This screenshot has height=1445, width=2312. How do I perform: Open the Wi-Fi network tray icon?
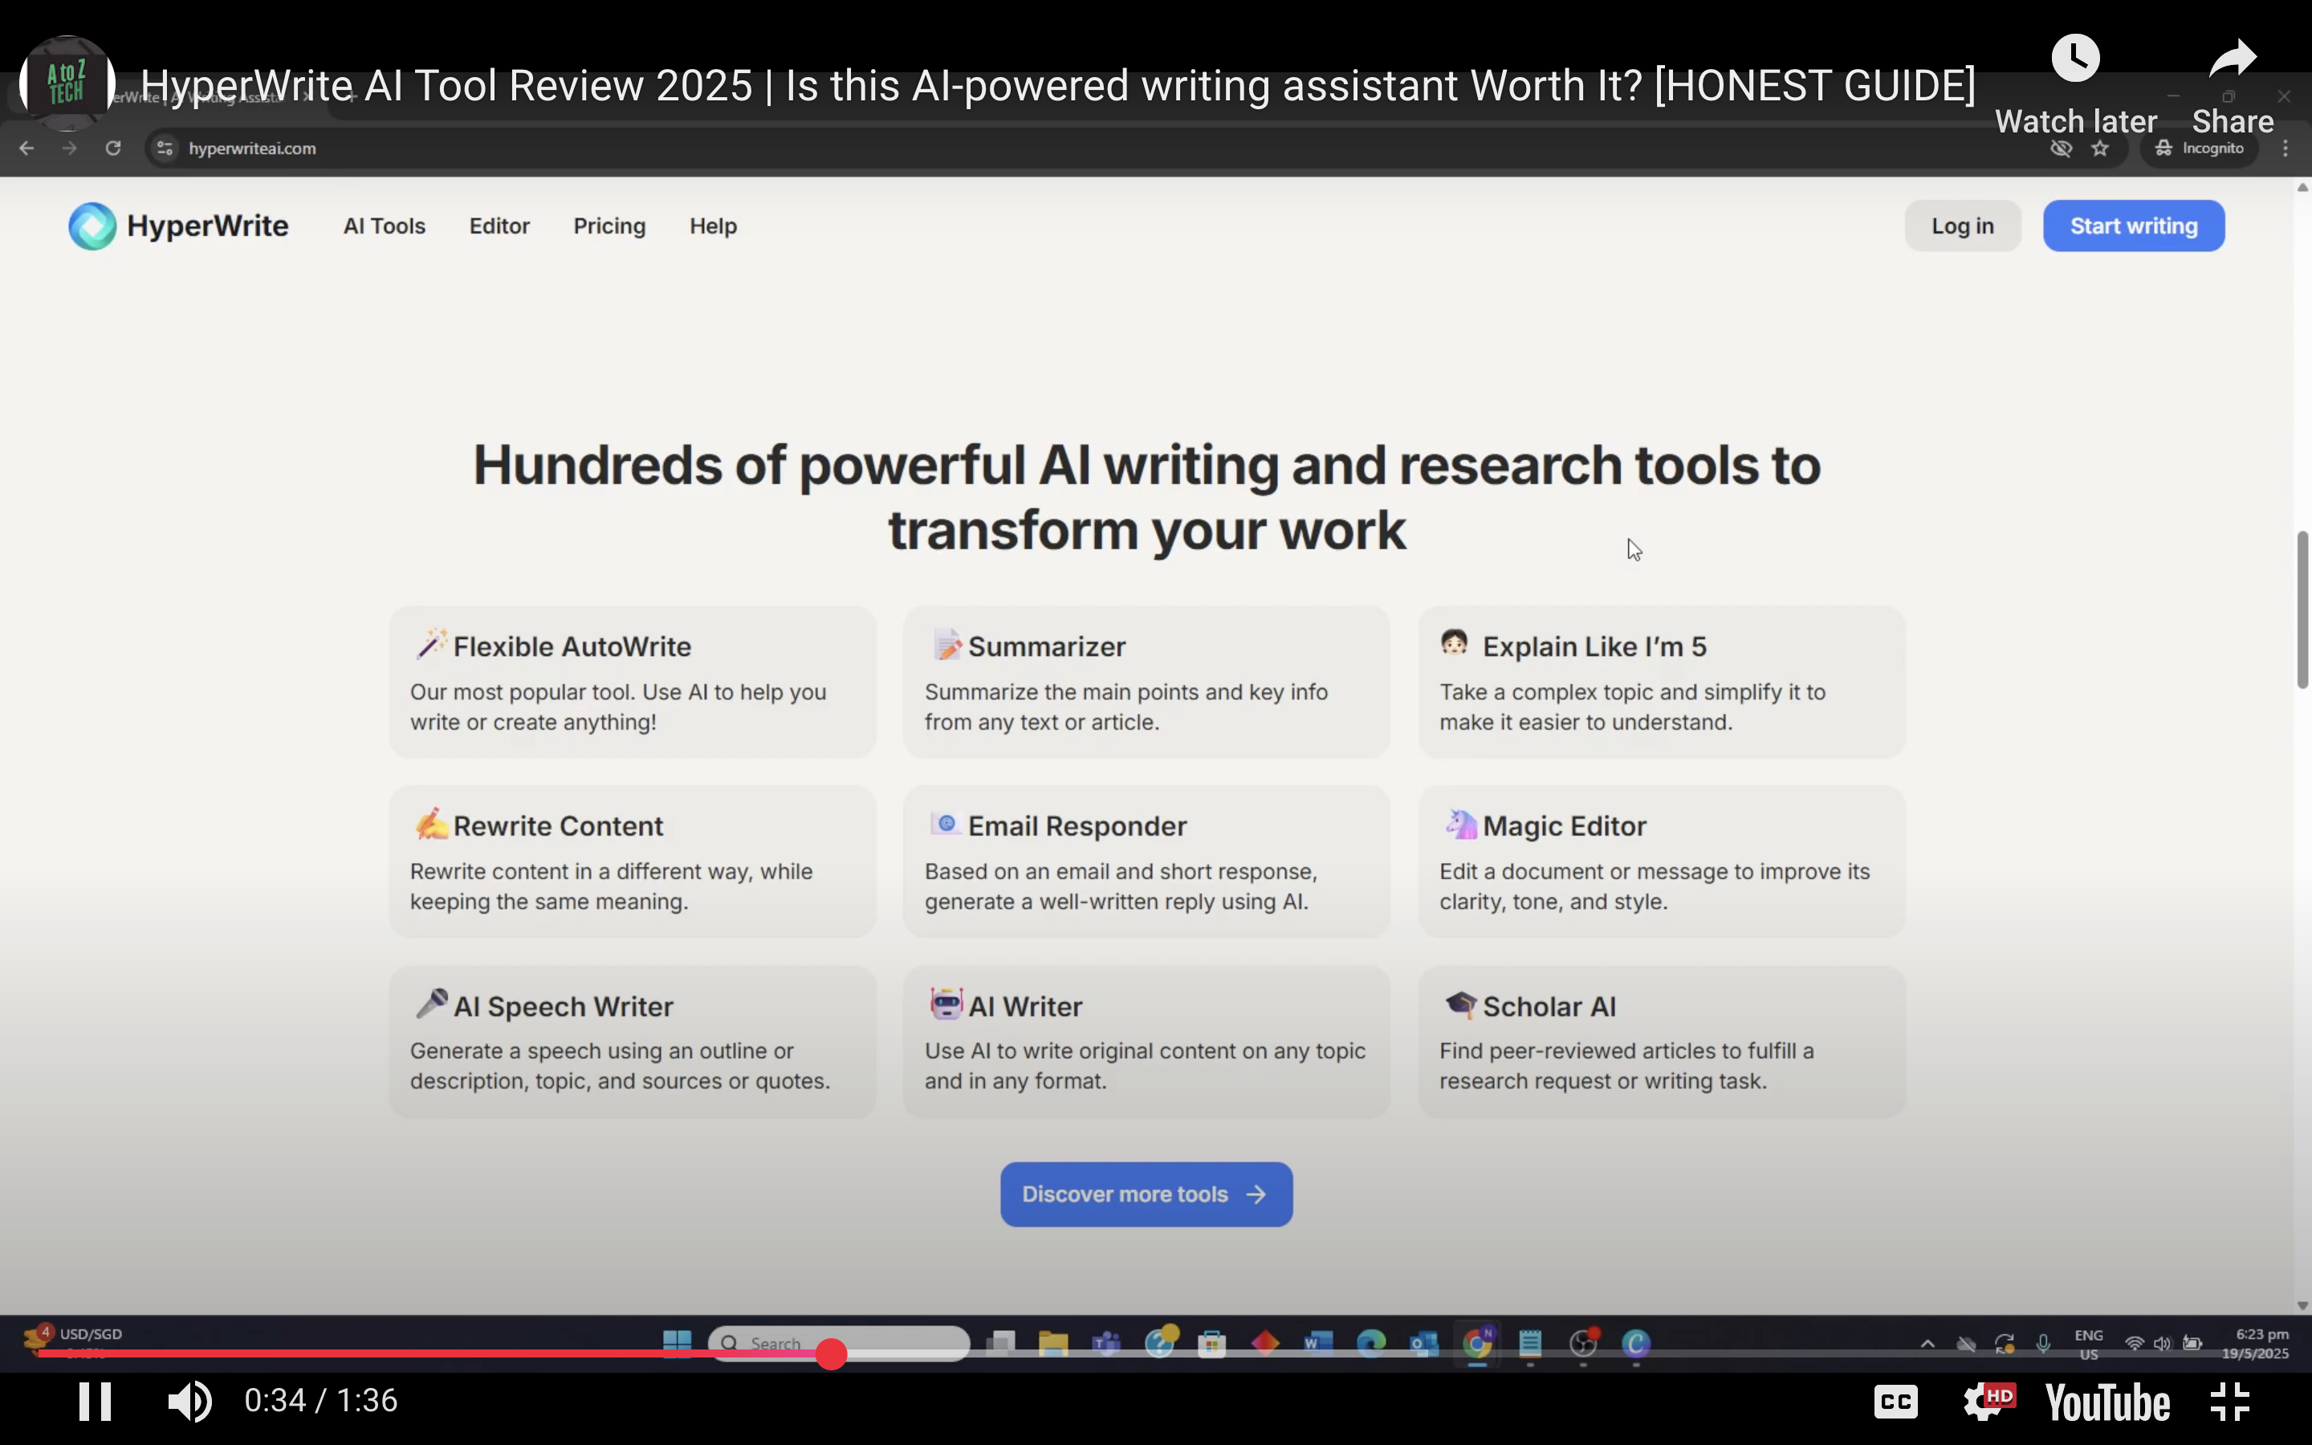coord(2133,1344)
